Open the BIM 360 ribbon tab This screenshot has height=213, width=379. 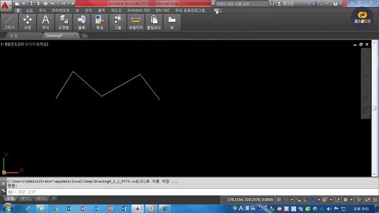pyautogui.click(x=162, y=11)
